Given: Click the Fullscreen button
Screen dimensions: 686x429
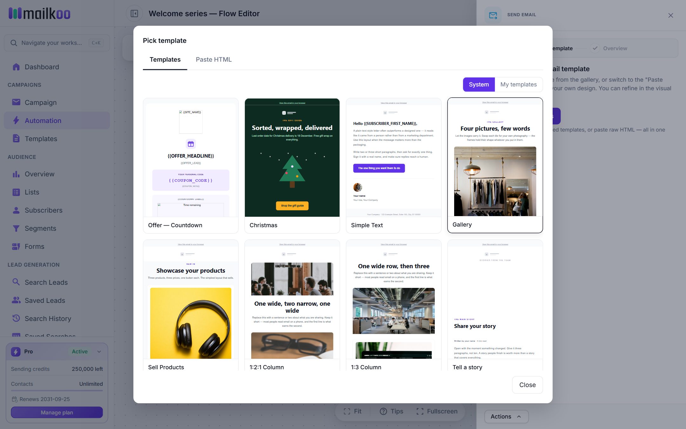Looking at the screenshot, I should pos(437,411).
